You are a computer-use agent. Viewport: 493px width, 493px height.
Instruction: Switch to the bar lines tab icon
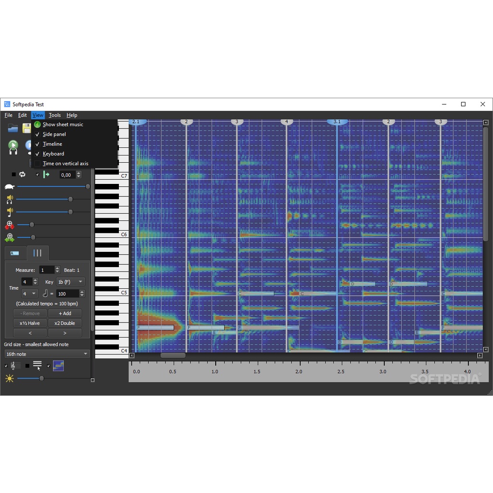[38, 253]
